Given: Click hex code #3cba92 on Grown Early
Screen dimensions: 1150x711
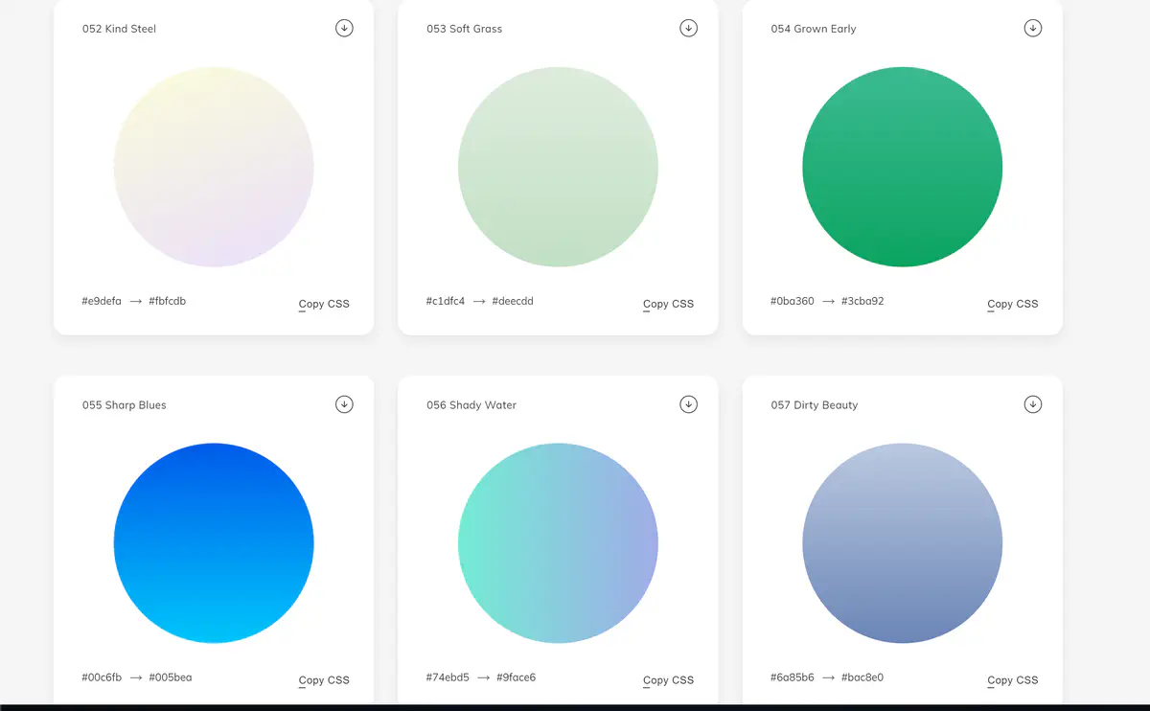Looking at the screenshot, I should click(862, 301).
